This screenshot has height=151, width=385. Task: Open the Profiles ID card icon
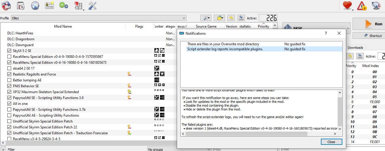49,6
